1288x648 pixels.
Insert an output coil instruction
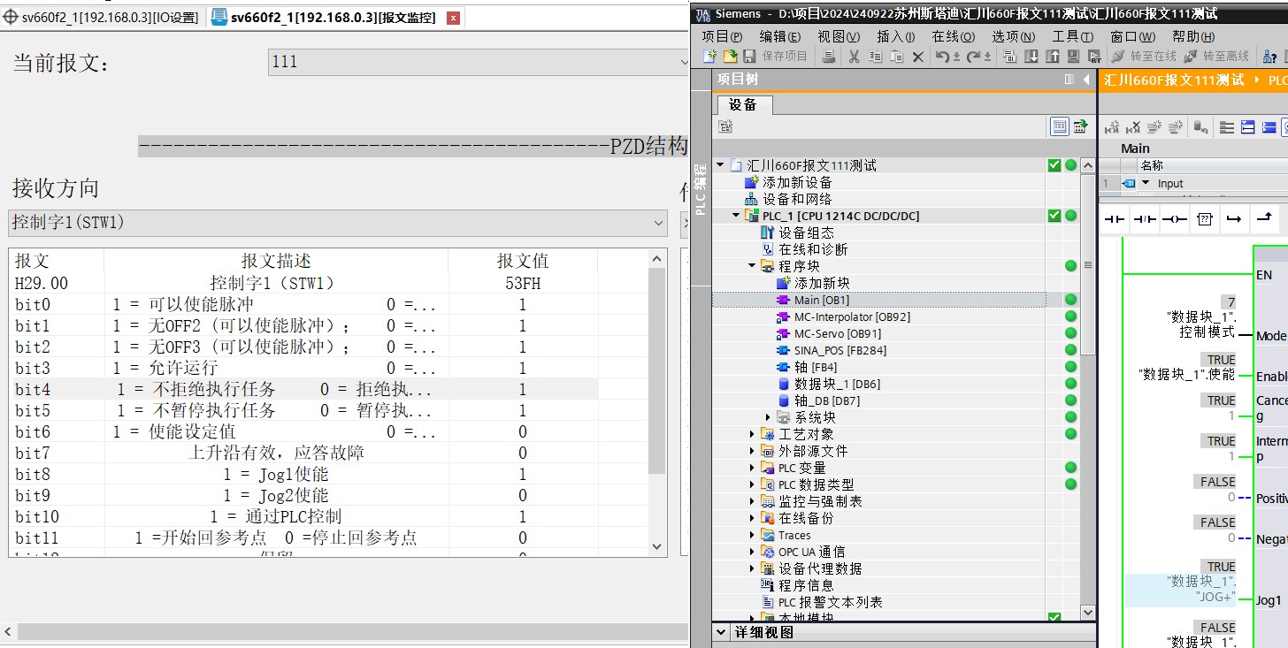click(1174, 218)
